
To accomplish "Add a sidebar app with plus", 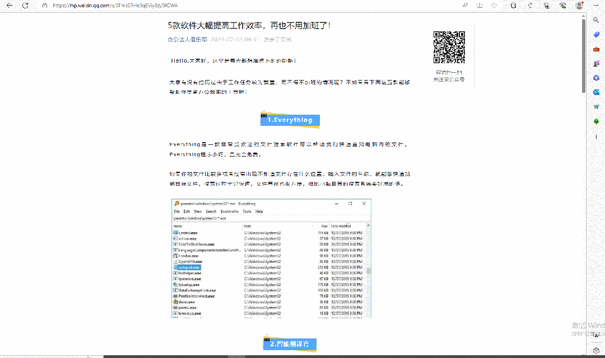I will point(596,137).
